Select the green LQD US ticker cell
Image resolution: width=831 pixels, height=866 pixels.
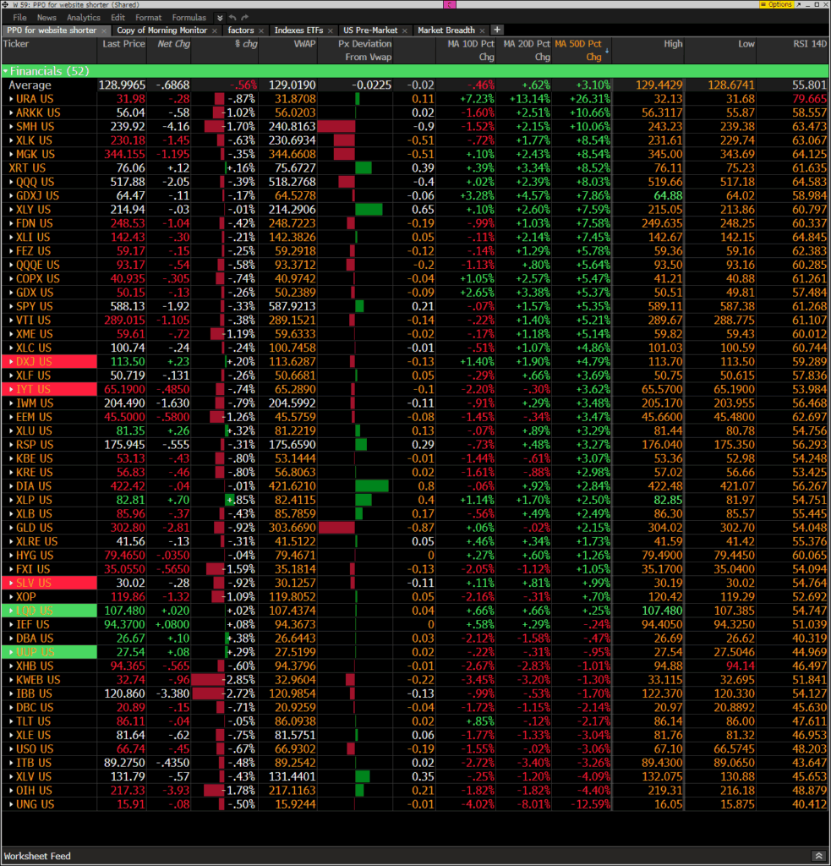49,611
